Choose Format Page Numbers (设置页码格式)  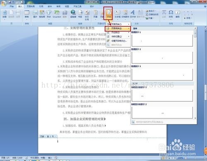118,41
